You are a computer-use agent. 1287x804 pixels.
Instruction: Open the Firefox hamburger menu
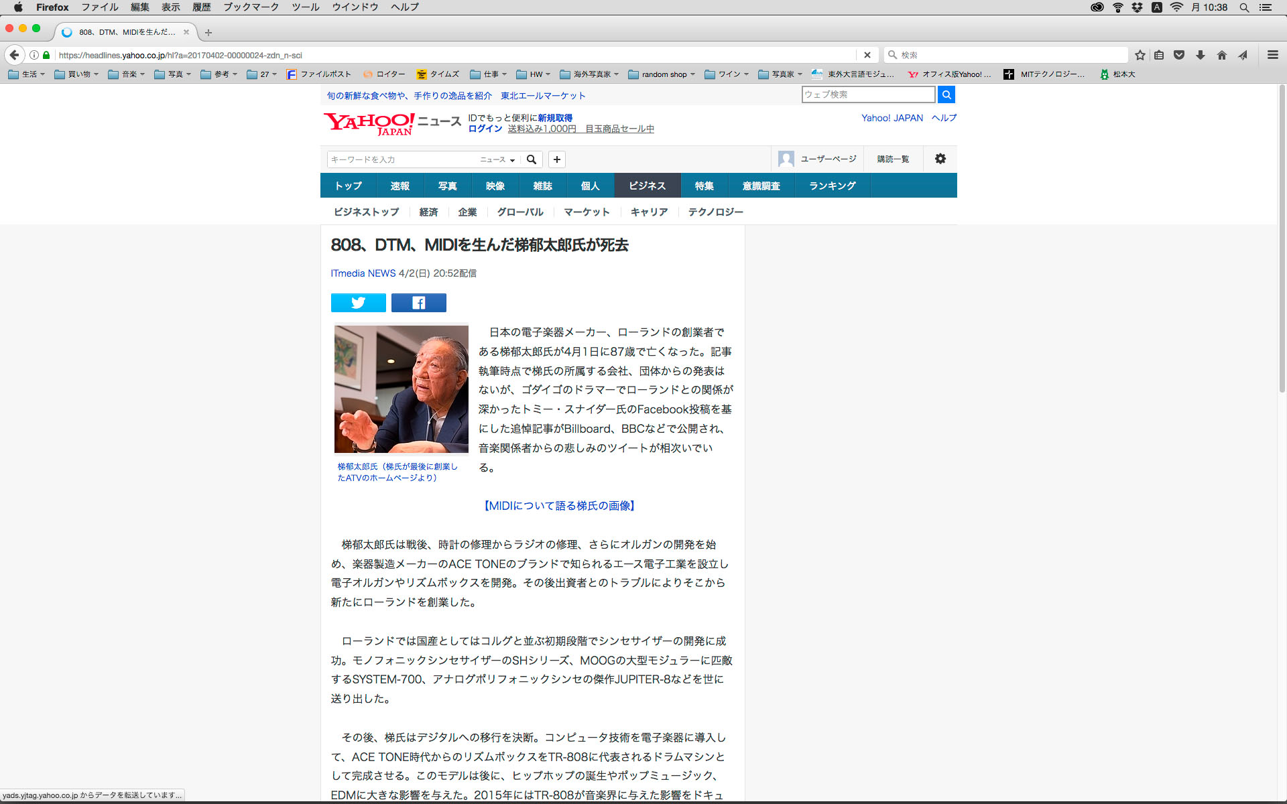(x=1272, y=55)
